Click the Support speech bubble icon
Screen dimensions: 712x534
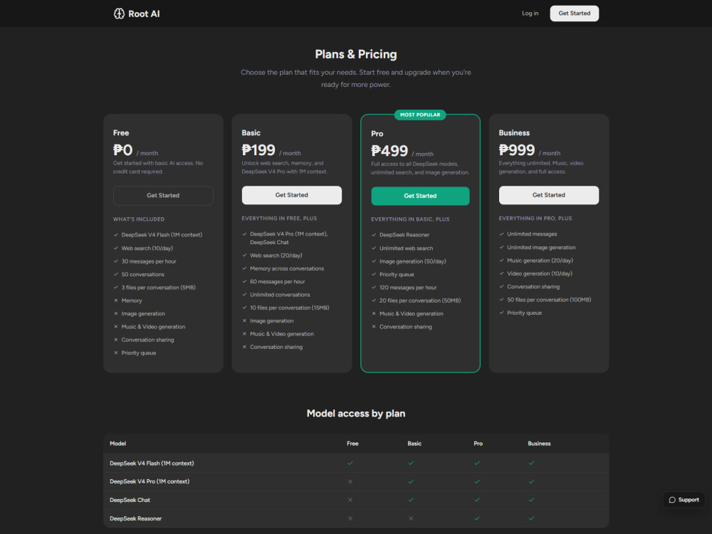pyautogui.click(x=673, y=500)
